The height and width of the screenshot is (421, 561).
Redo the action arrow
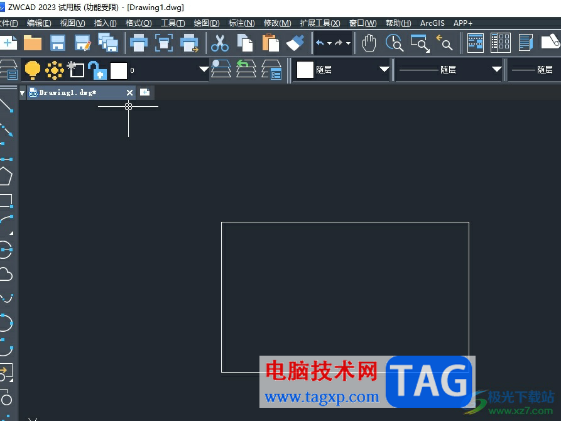pyautogui.click(x=339, y=43)
